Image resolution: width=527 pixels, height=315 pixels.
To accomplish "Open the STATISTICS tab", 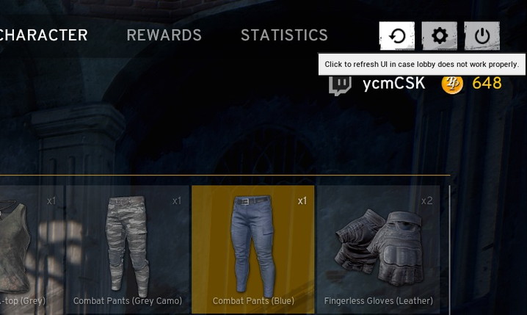I will point(284,35).
